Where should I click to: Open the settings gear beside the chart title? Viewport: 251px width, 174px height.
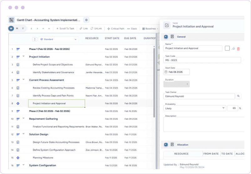86,20
